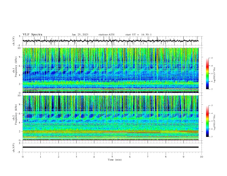Click the "station=ATH" label
This screenshot has width=227, height=176.
106,35
